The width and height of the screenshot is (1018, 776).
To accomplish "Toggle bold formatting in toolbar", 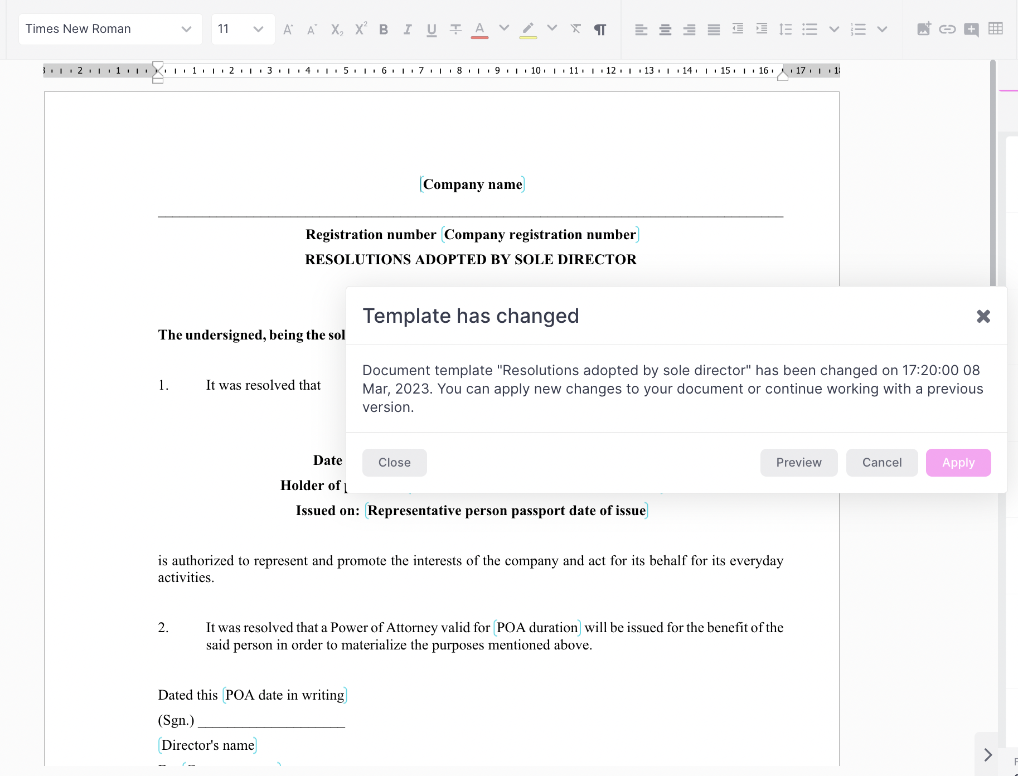I will (x=383, y=30).
